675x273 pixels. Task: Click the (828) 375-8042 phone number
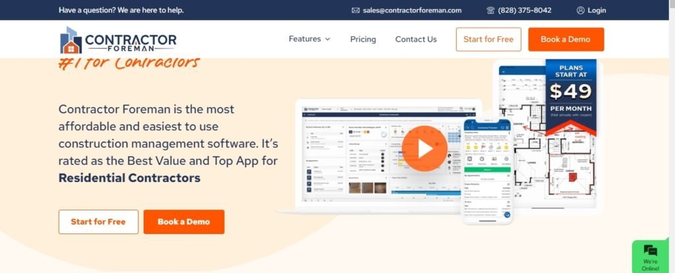(524, 11)
